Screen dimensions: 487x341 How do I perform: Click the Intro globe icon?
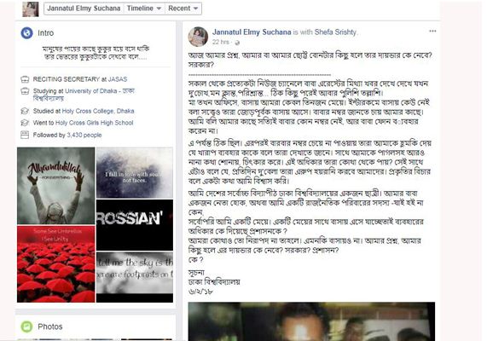tap(26, 33)
